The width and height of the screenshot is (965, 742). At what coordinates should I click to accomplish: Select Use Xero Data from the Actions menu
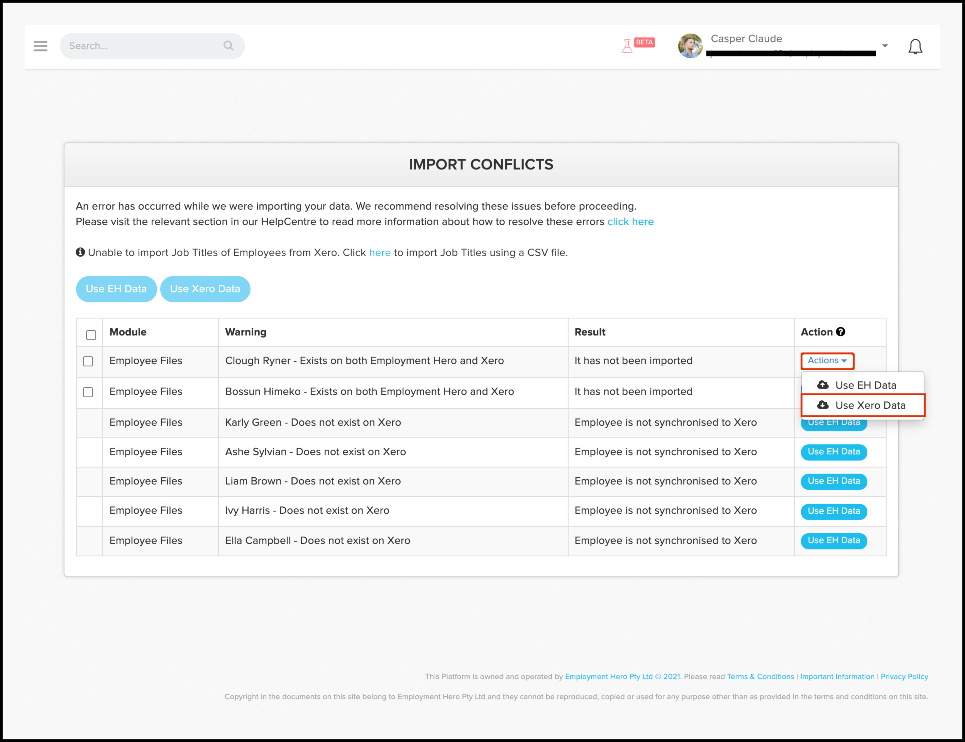tap(870, 405)
